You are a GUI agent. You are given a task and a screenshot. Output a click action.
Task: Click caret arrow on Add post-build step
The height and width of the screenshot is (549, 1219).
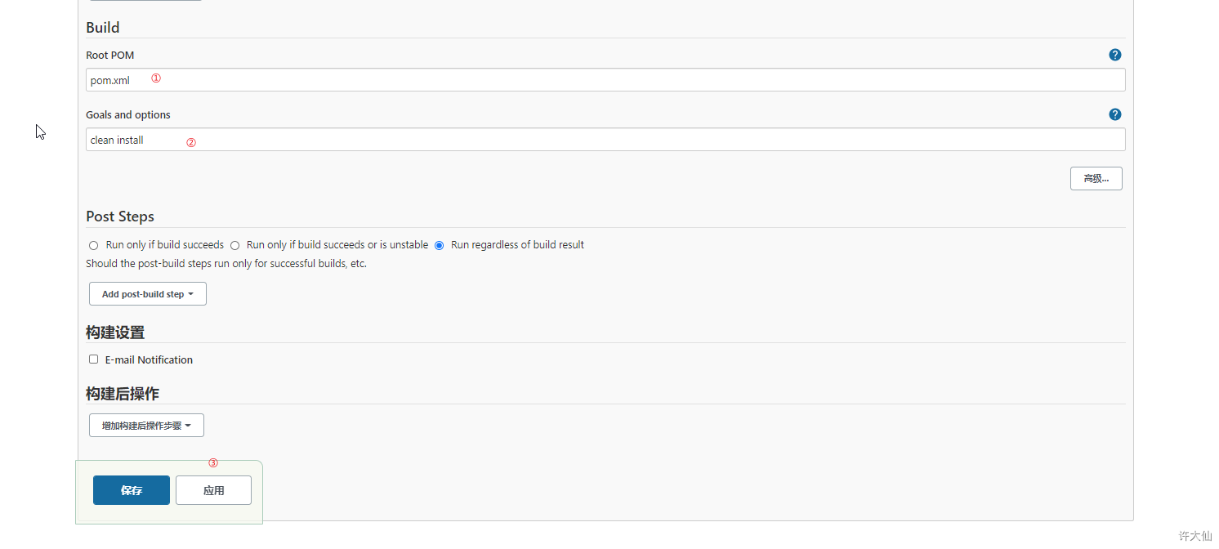click(x=191, y=294)
